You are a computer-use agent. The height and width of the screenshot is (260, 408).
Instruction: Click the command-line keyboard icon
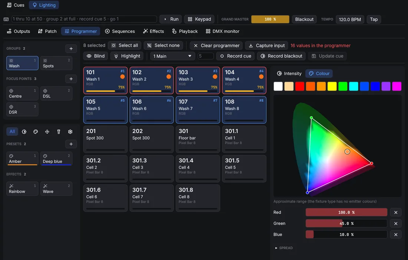(x=6, y=19)
